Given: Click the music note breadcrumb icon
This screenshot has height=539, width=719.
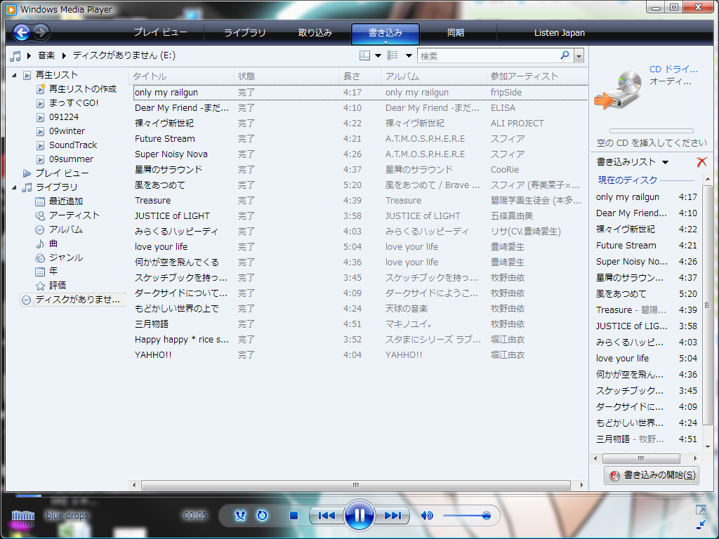Looking at the screenshot, I should [x=15, y=56].
